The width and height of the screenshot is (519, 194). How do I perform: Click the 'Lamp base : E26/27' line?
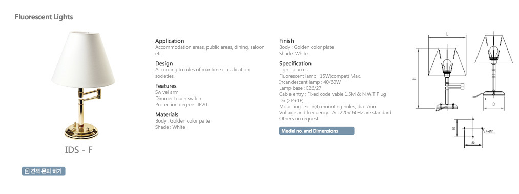(300, 88)
